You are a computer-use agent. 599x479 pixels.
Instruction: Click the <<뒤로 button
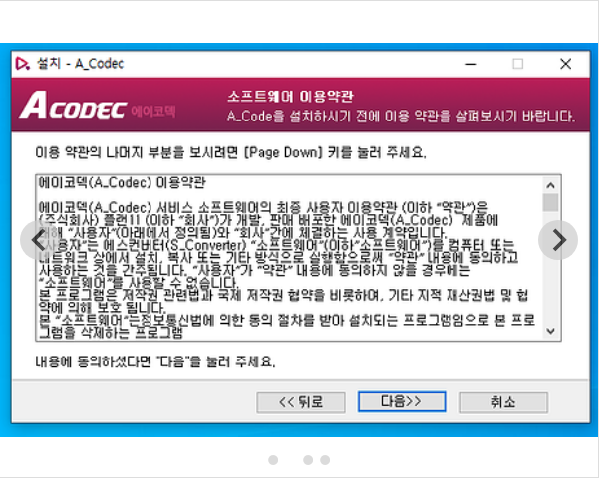[x=301, y=402]
